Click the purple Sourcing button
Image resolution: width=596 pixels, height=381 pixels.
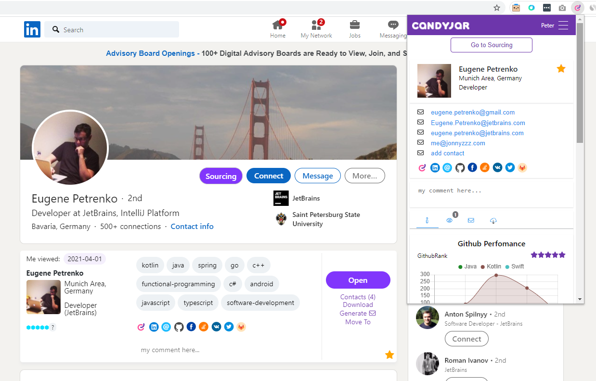click(221, 176)
